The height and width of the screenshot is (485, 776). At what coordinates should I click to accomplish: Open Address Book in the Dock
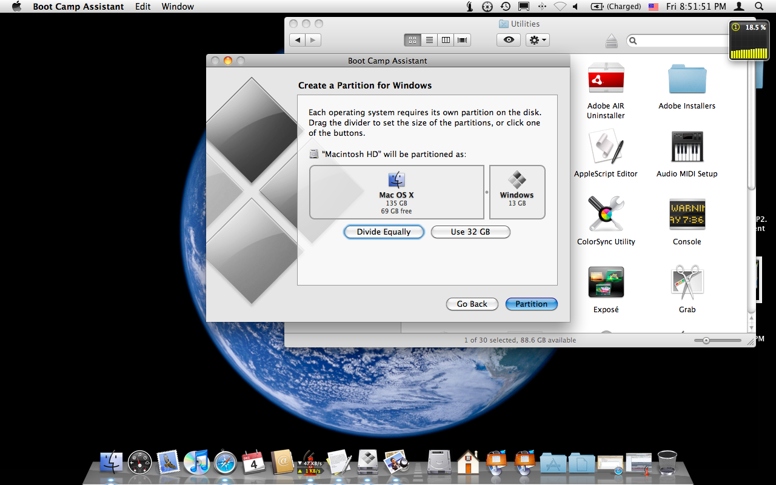point(282,463)
